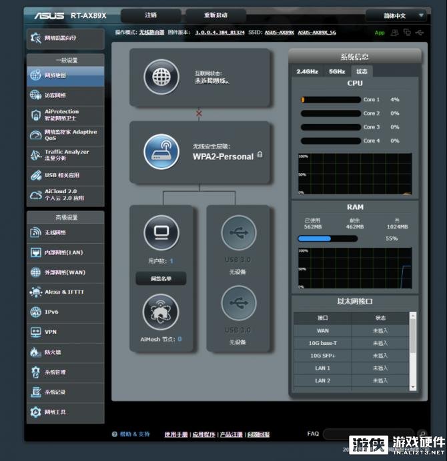Open the Feedback (问题回报) link

tap(258, 434)
